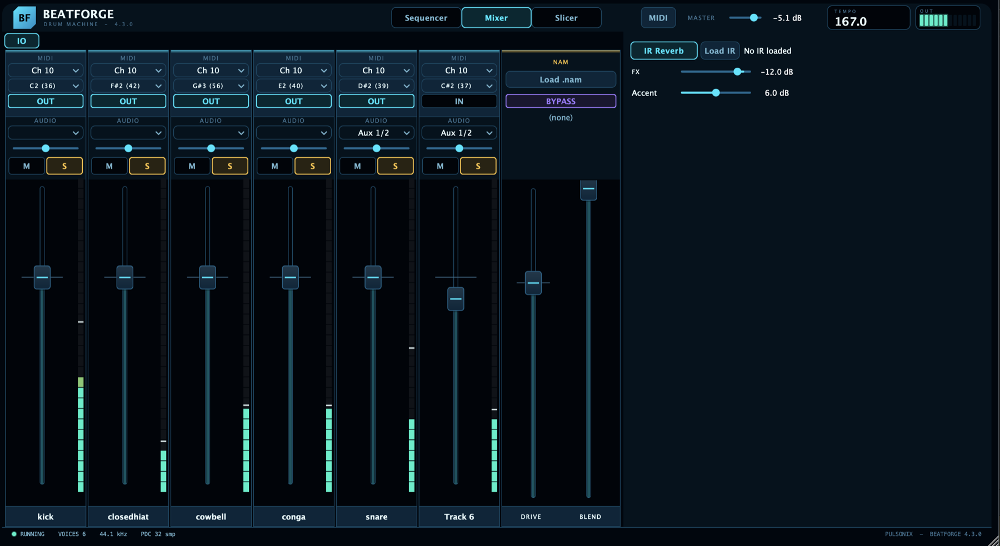This screenshot has height=546, width=1000.
Task: Adjust the Accent slider
Action: click(x=716, y=93)
